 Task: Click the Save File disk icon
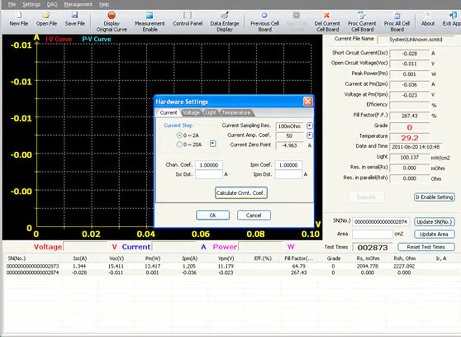point(74,16)
